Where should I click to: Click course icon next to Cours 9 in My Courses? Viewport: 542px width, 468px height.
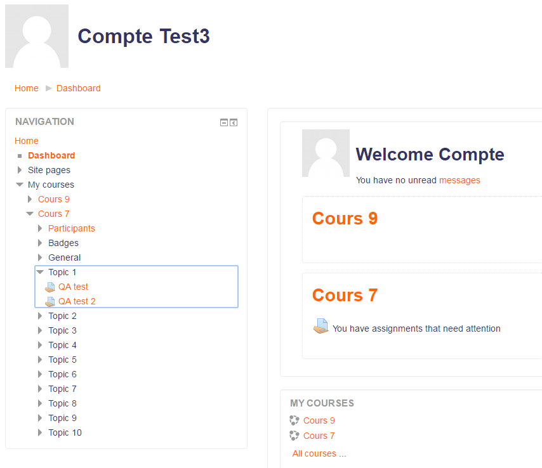[x=294, y=420]
